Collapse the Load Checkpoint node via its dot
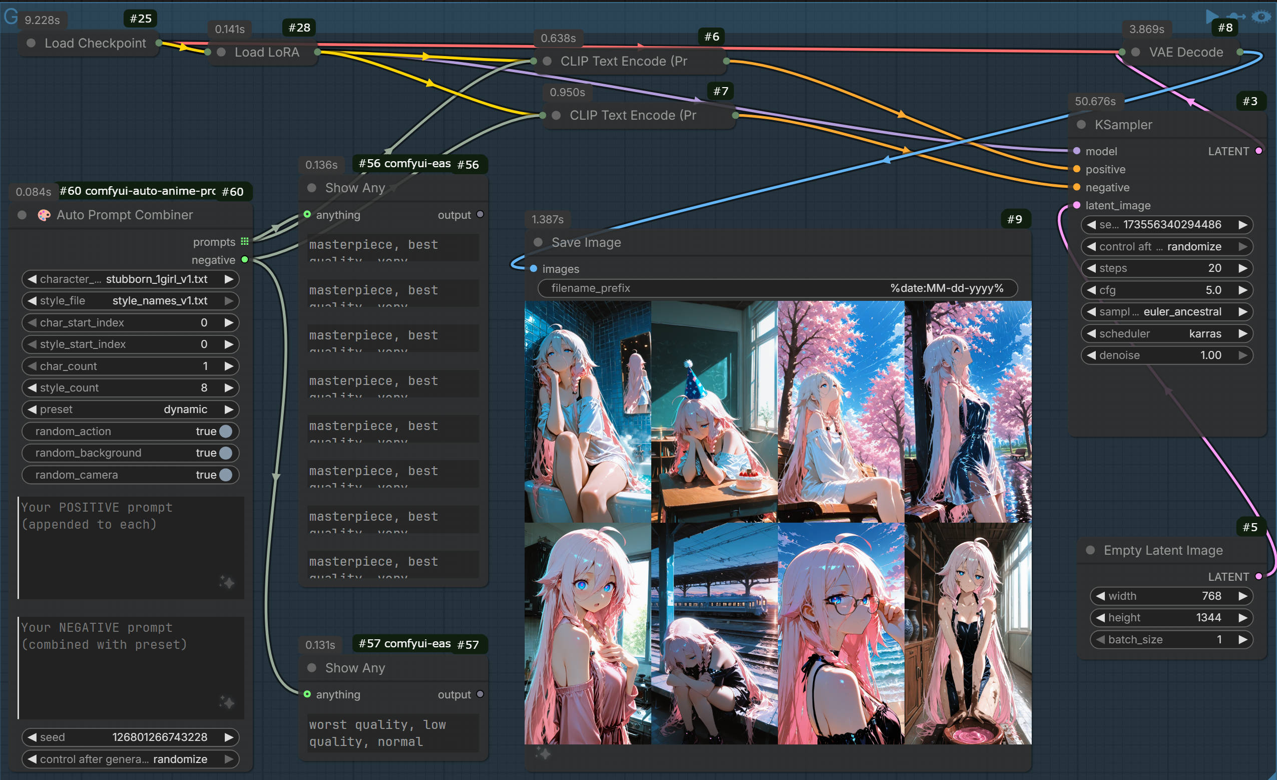 click(x=31, y=43)
